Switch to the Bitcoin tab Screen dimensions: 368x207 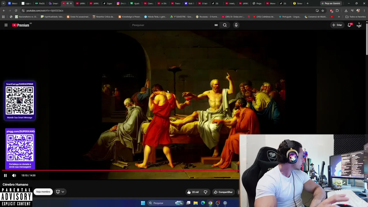[13, 3]
